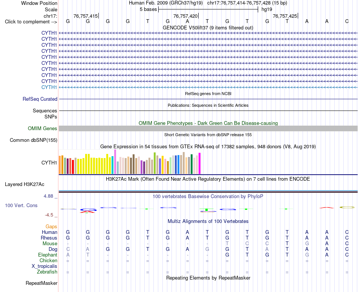
Task: Click the 76,757,425 ruler coordinate
Action: (x=285, y=16)
